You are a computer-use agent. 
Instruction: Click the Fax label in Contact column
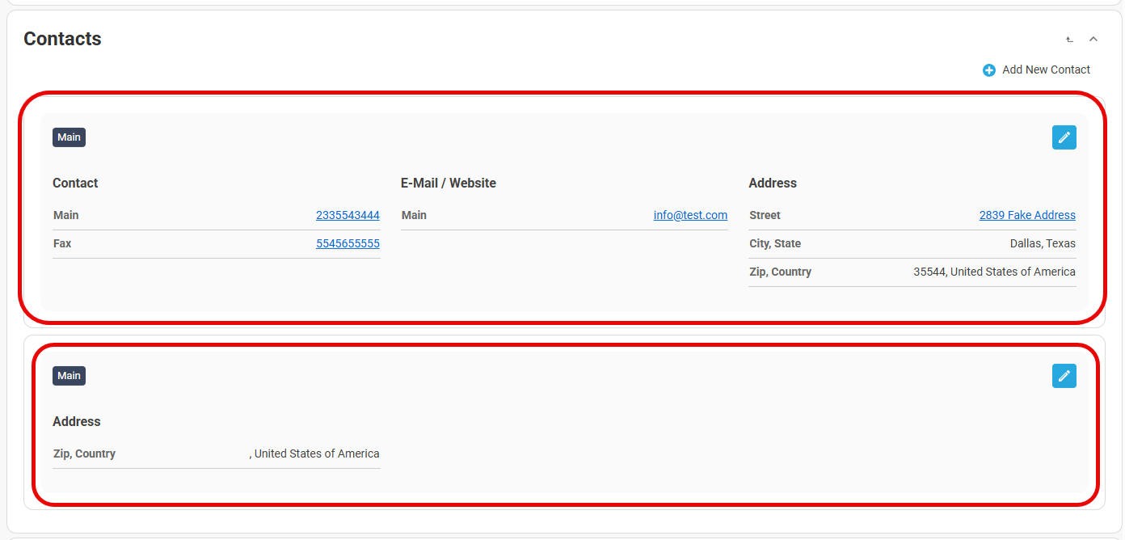pyautogui.click(x=62, y=244)
